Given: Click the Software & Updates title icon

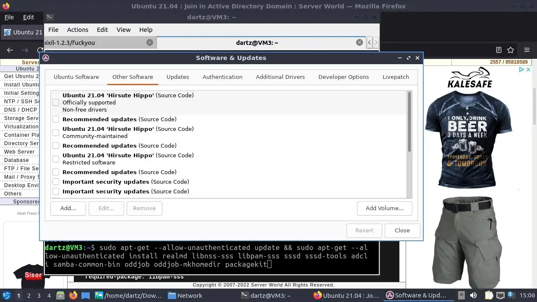Looking at the screenshot, I should pyautogui.click(x=46, y=58).
